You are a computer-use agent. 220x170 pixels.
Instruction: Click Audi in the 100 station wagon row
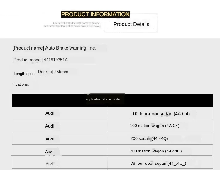click(x=50, y=126)
